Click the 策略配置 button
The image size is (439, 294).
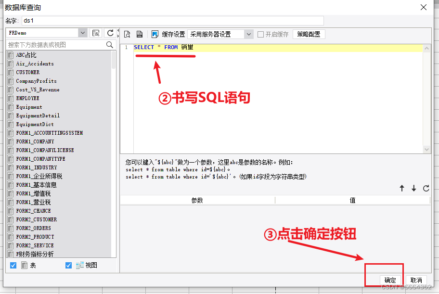309,34
